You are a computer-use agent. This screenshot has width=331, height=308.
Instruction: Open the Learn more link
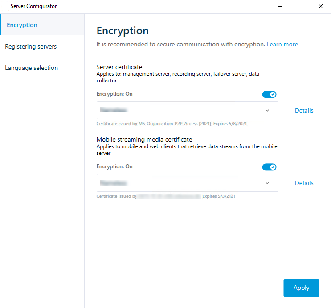pos(282,45)
